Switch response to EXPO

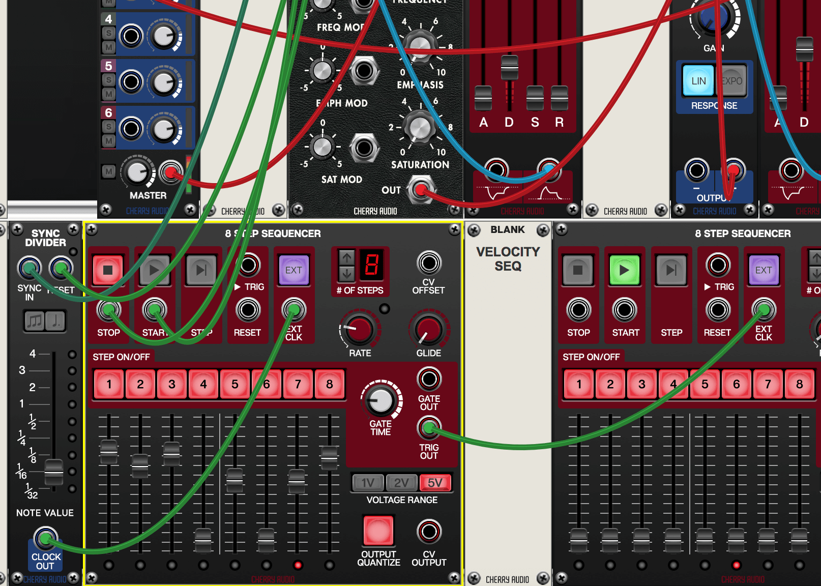[x=731, y=81]
